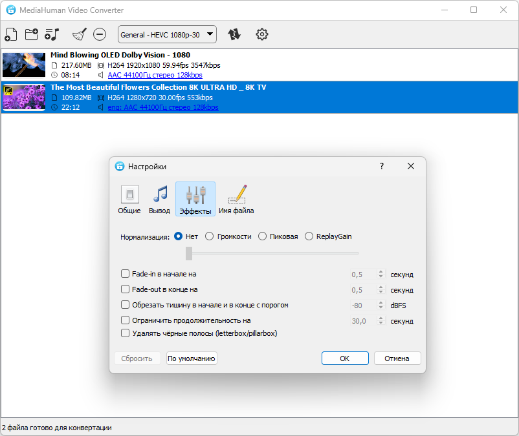Switch to the Общие settings tab

129,199
